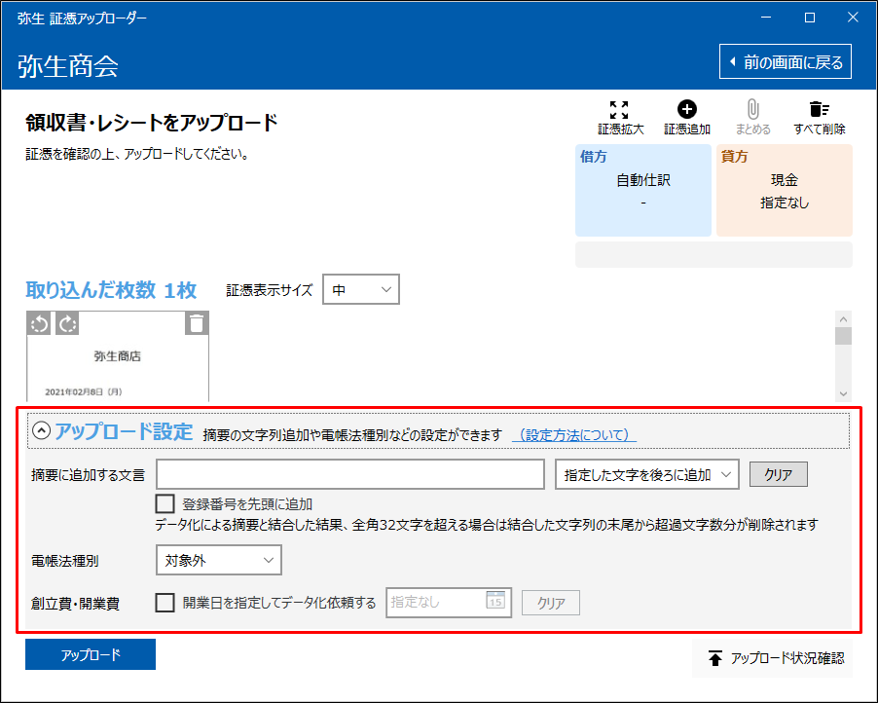Open the 証憑表示サイズ dropdown

(x=361, y=289)
